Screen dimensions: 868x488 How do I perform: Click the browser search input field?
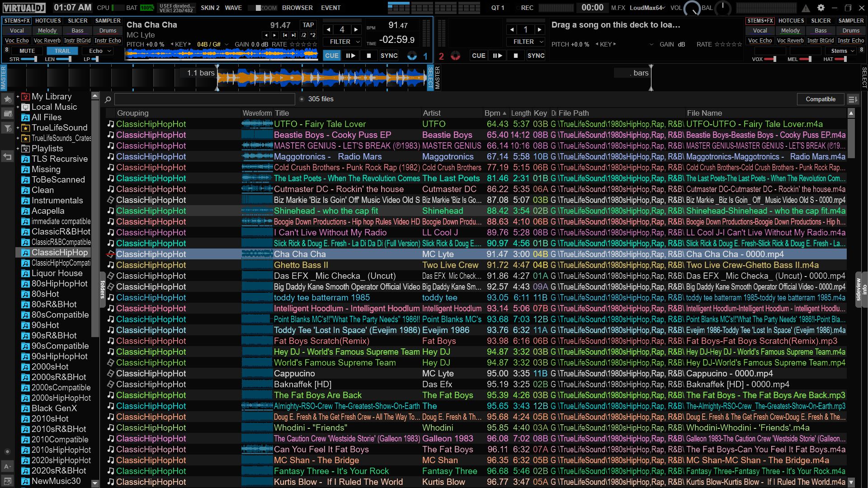pyautogui.click(x=204, y=99)
